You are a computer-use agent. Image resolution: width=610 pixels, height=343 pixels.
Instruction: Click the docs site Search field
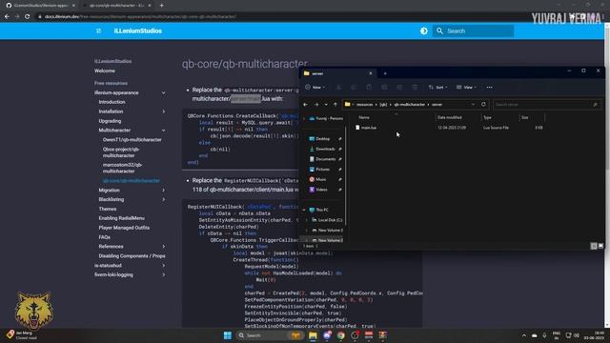coord(473,30)
